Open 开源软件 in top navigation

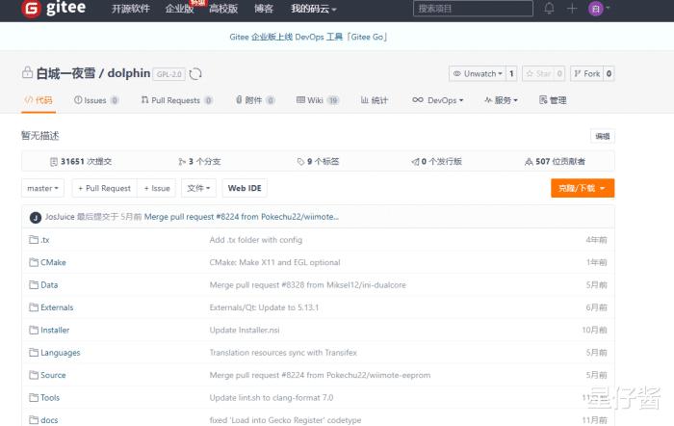(x=131, y=9)
